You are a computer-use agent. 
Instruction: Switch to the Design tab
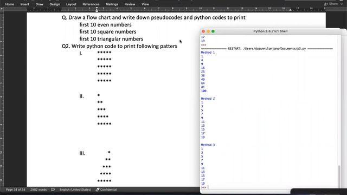coord(55,4)
